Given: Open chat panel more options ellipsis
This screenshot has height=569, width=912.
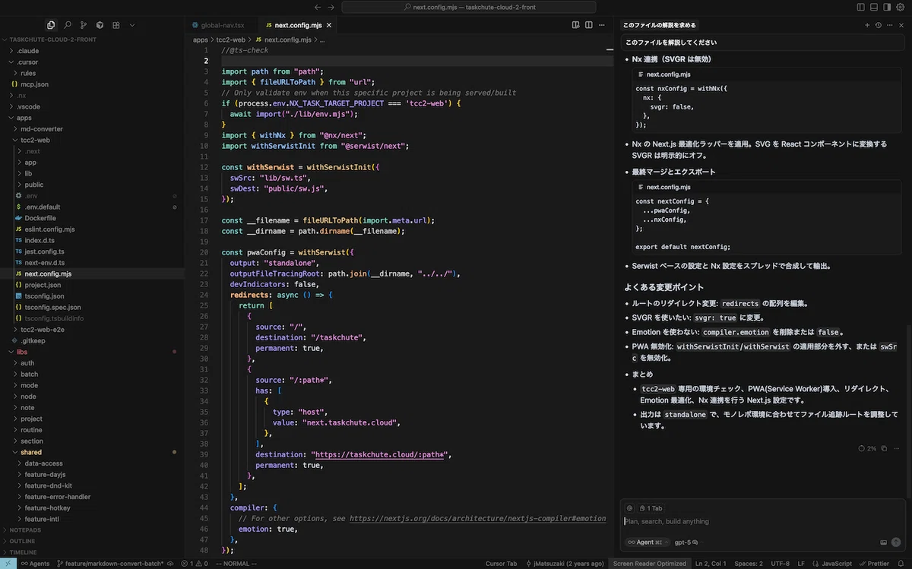Looking at the screenshot, I should click(888, 25).
